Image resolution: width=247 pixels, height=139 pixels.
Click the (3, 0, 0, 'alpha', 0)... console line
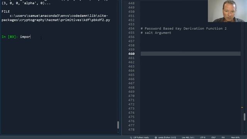click(26, 3)
